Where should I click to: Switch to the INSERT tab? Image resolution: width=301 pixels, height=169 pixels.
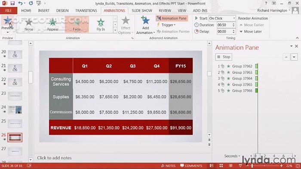tap(43, 11)
